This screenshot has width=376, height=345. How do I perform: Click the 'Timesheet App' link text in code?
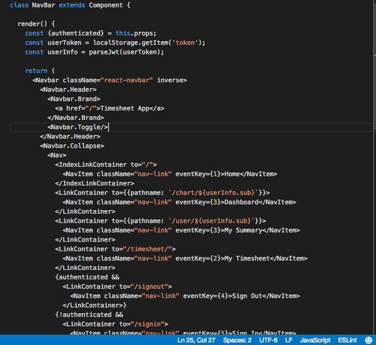[125, 108]
